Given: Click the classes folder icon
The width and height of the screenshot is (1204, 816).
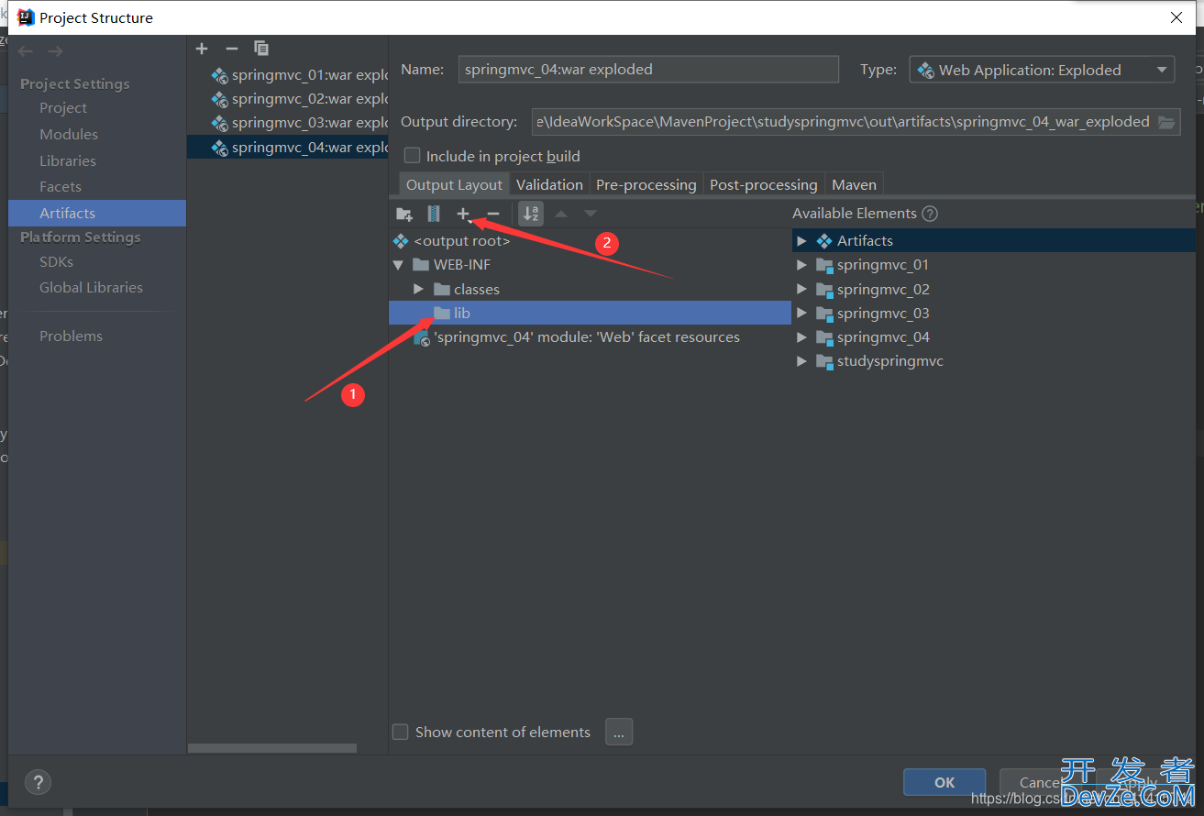Looking at the screenshot, I should click(442, 289).
